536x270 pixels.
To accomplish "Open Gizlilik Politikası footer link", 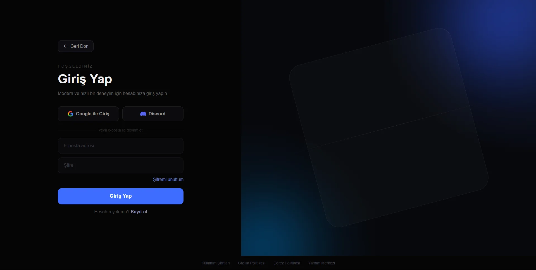I will [x=252, y=263].
